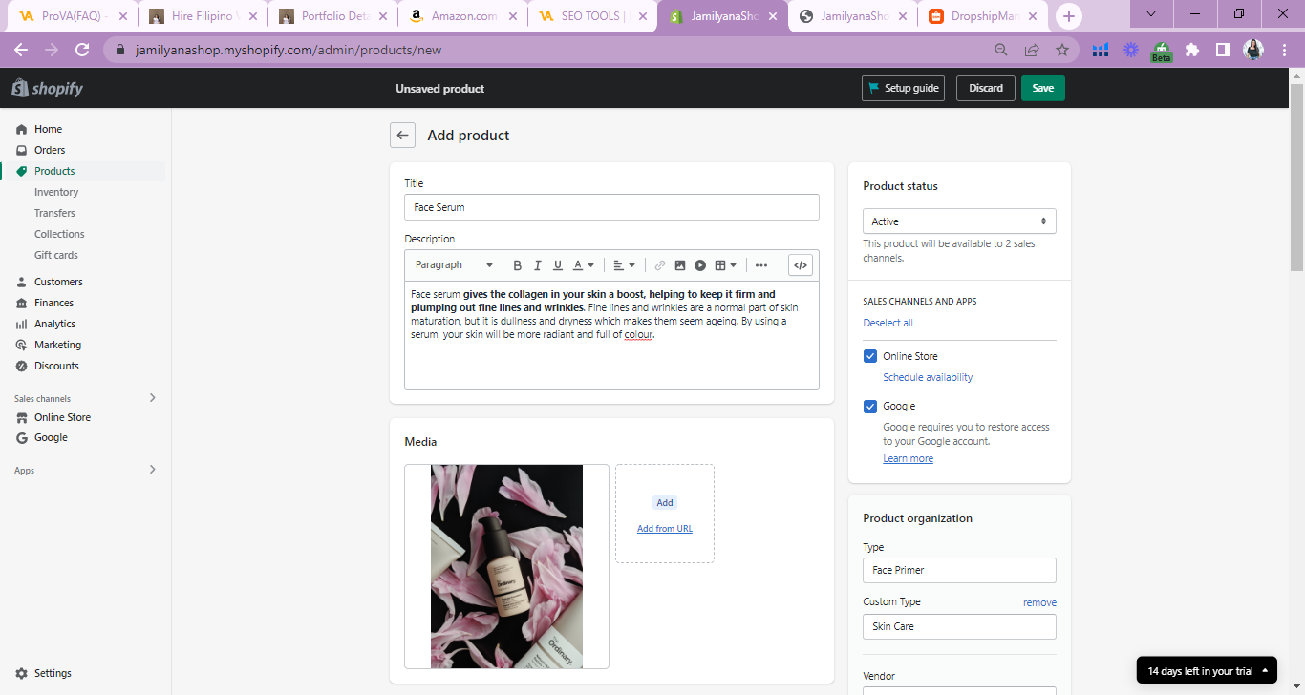This screenshot has width=1305, height=695.
Task: Open the Paragraph style dropdown
Action: pyautogui.click(x=454, y=265)
